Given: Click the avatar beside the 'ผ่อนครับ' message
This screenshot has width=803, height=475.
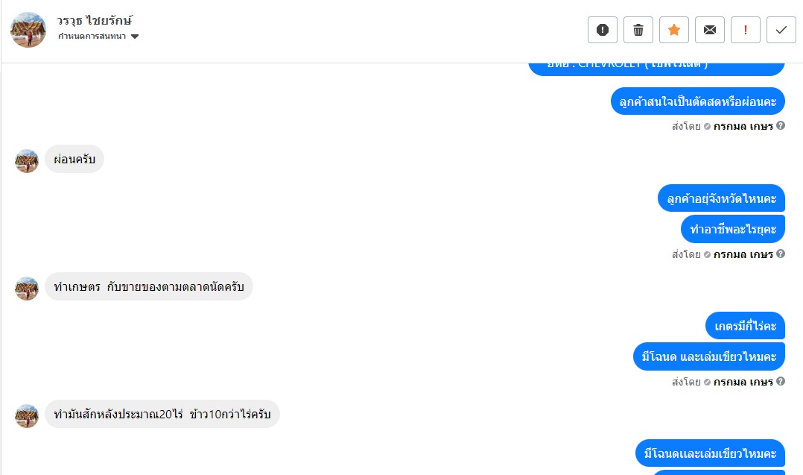Looking at the screenshot, I should click(x=27, y=160).
